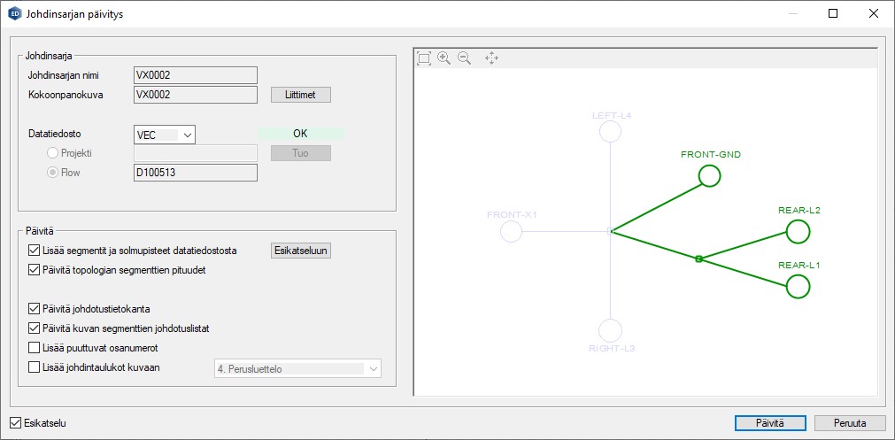This screenshot has width=895, height=440.
Task: Select the Projekti radio button
Action: [x=52, y=153]
